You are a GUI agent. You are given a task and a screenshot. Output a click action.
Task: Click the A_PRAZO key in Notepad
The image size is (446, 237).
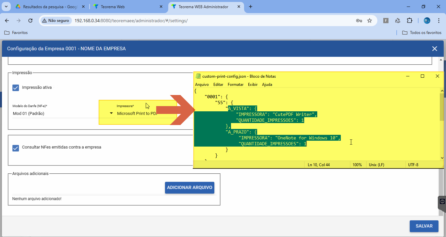coord(238,132)
